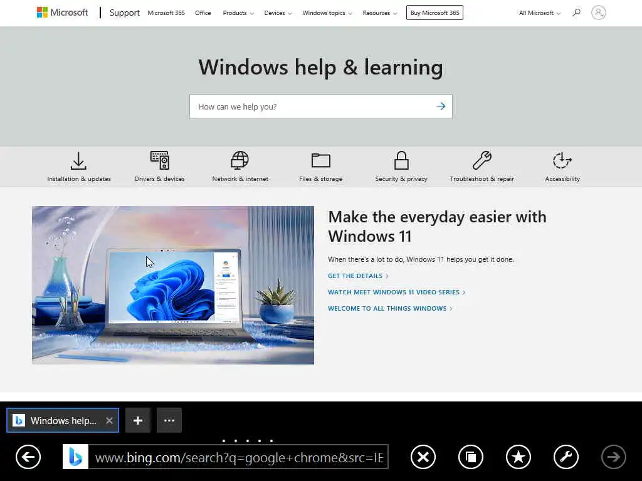The width and height of the screenshot is (642, 481).
Task: Go forward with the browser forward arrow
Action: tap(613, 457)
